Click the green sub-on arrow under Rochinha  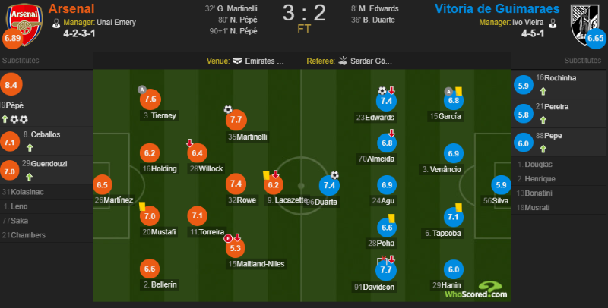point(543,91)
